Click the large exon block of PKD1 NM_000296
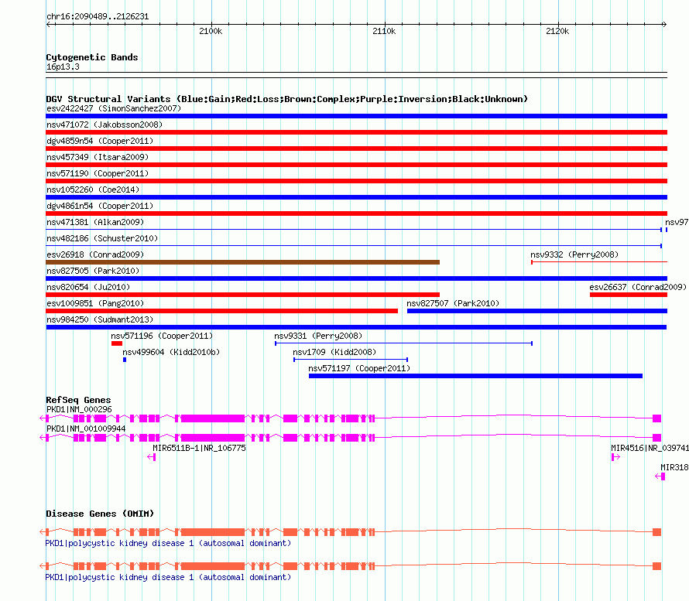The height and width of the screenshot is (601, 689). point(213,418)
